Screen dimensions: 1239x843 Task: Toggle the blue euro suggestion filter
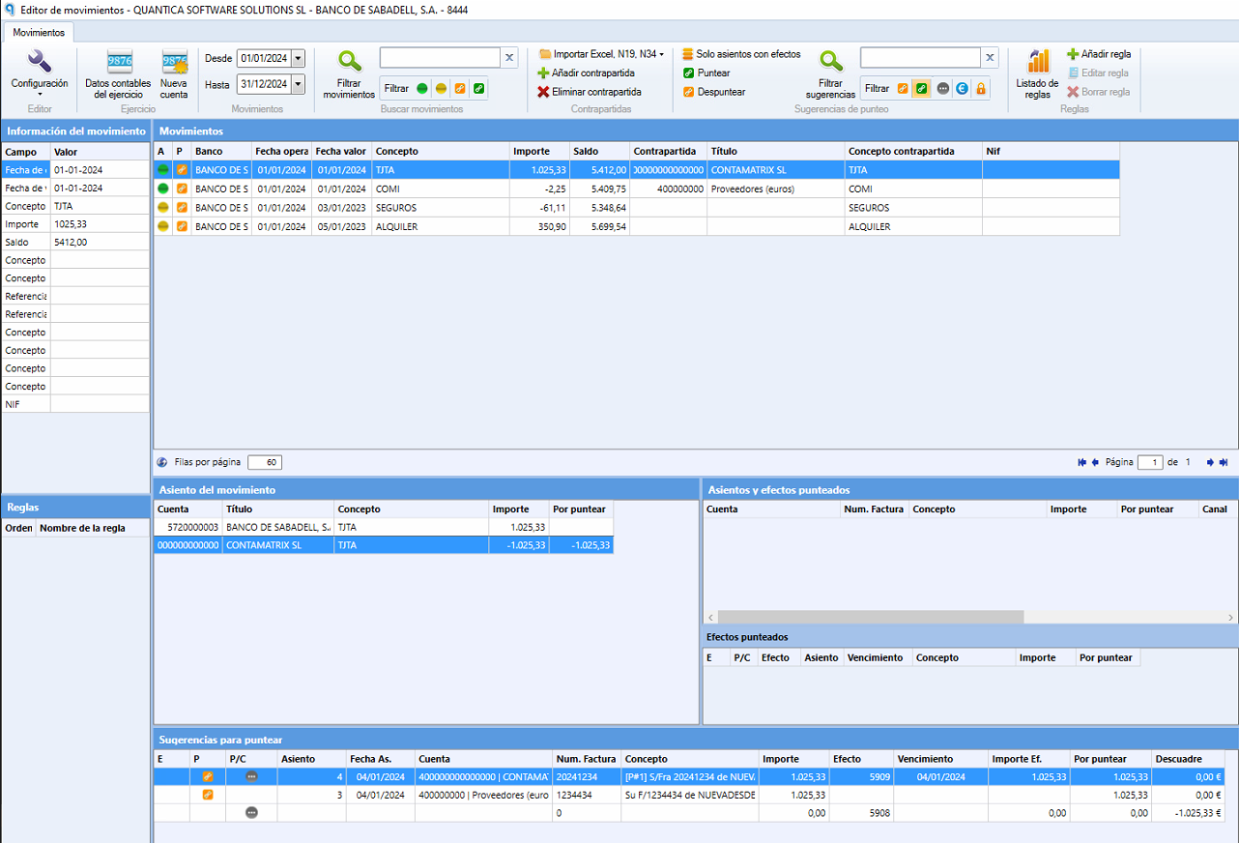point(962,88)
